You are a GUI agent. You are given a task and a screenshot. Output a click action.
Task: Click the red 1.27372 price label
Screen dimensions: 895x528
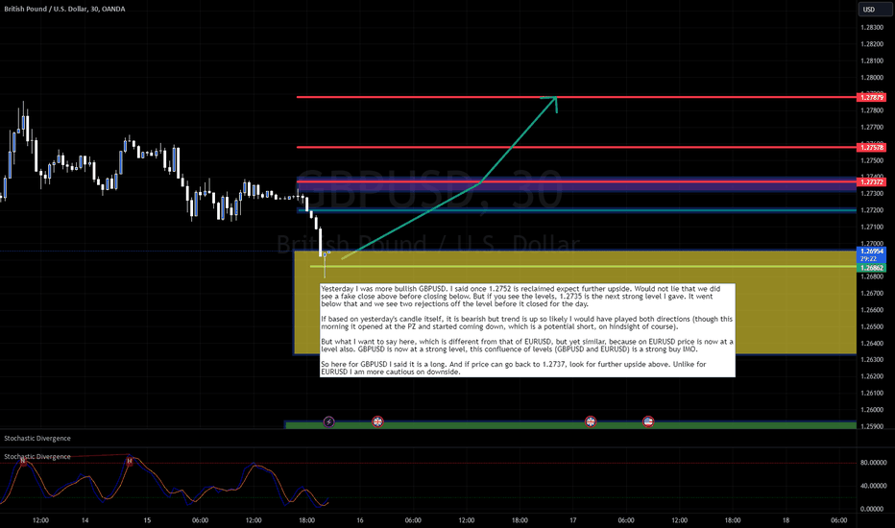872,182
